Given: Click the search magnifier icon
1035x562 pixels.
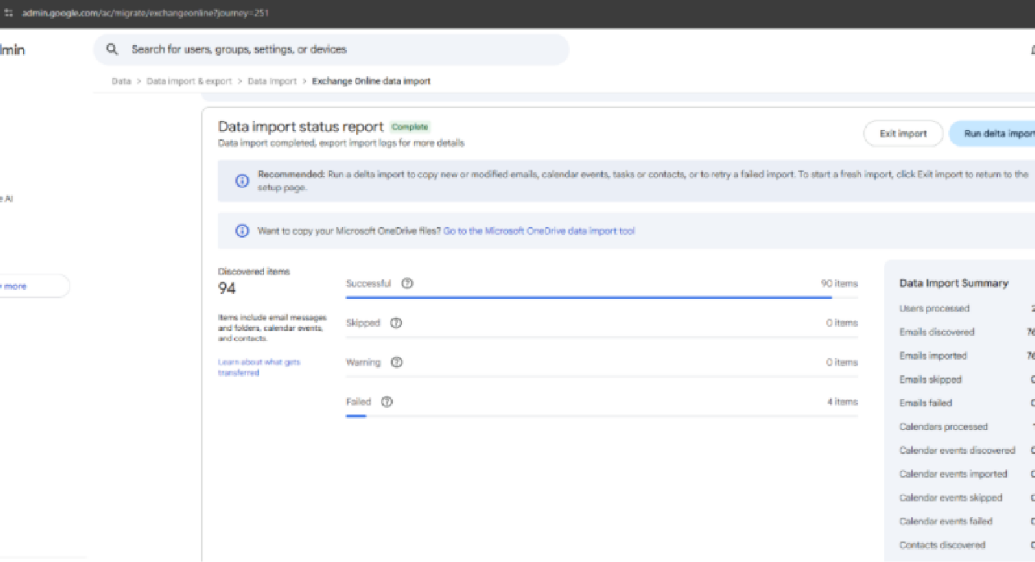Looking at the screenshot, I should pyautogui.click(x=112, y=49).
